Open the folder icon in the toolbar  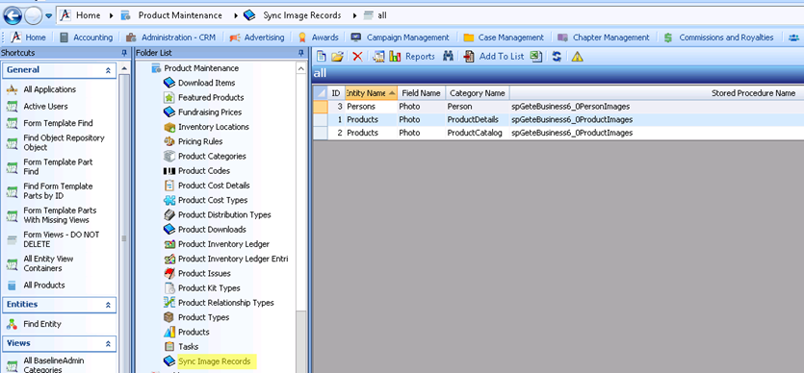pos(337,57)
